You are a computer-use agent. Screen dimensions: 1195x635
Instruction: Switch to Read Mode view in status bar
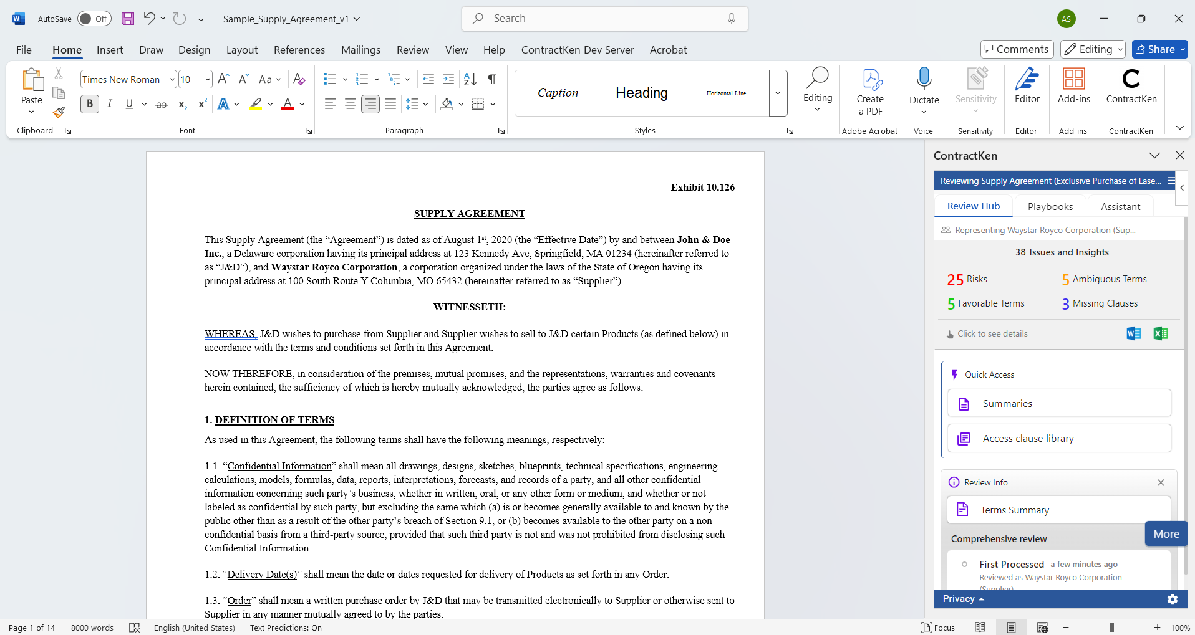click(x=980, y=628)
